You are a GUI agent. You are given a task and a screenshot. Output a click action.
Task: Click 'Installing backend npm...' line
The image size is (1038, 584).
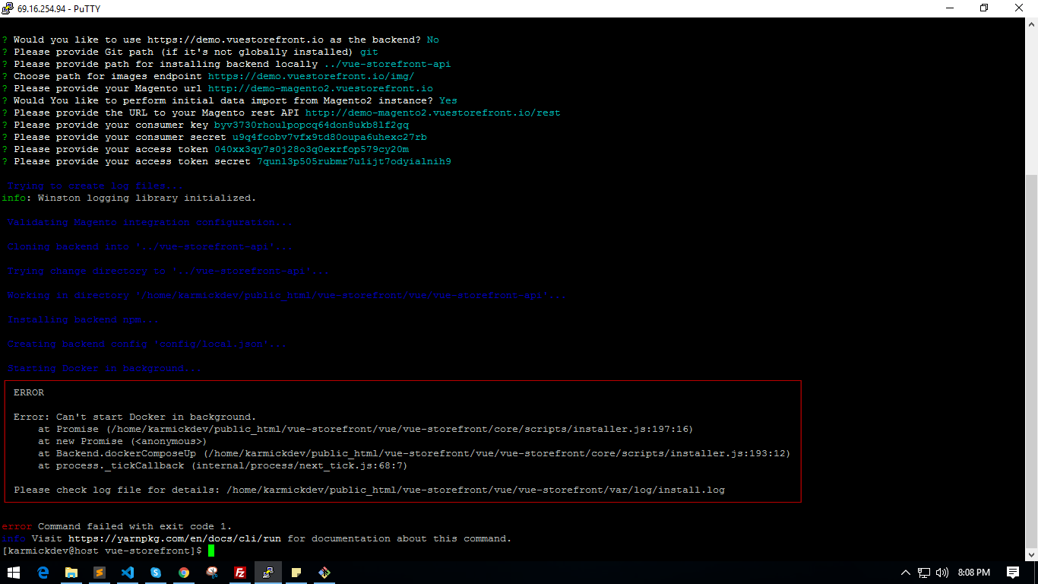tap(84, 319)
